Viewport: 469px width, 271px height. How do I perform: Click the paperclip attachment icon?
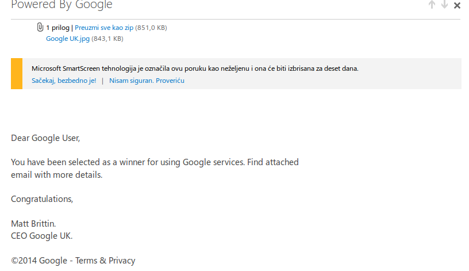(x=40, y=27)
